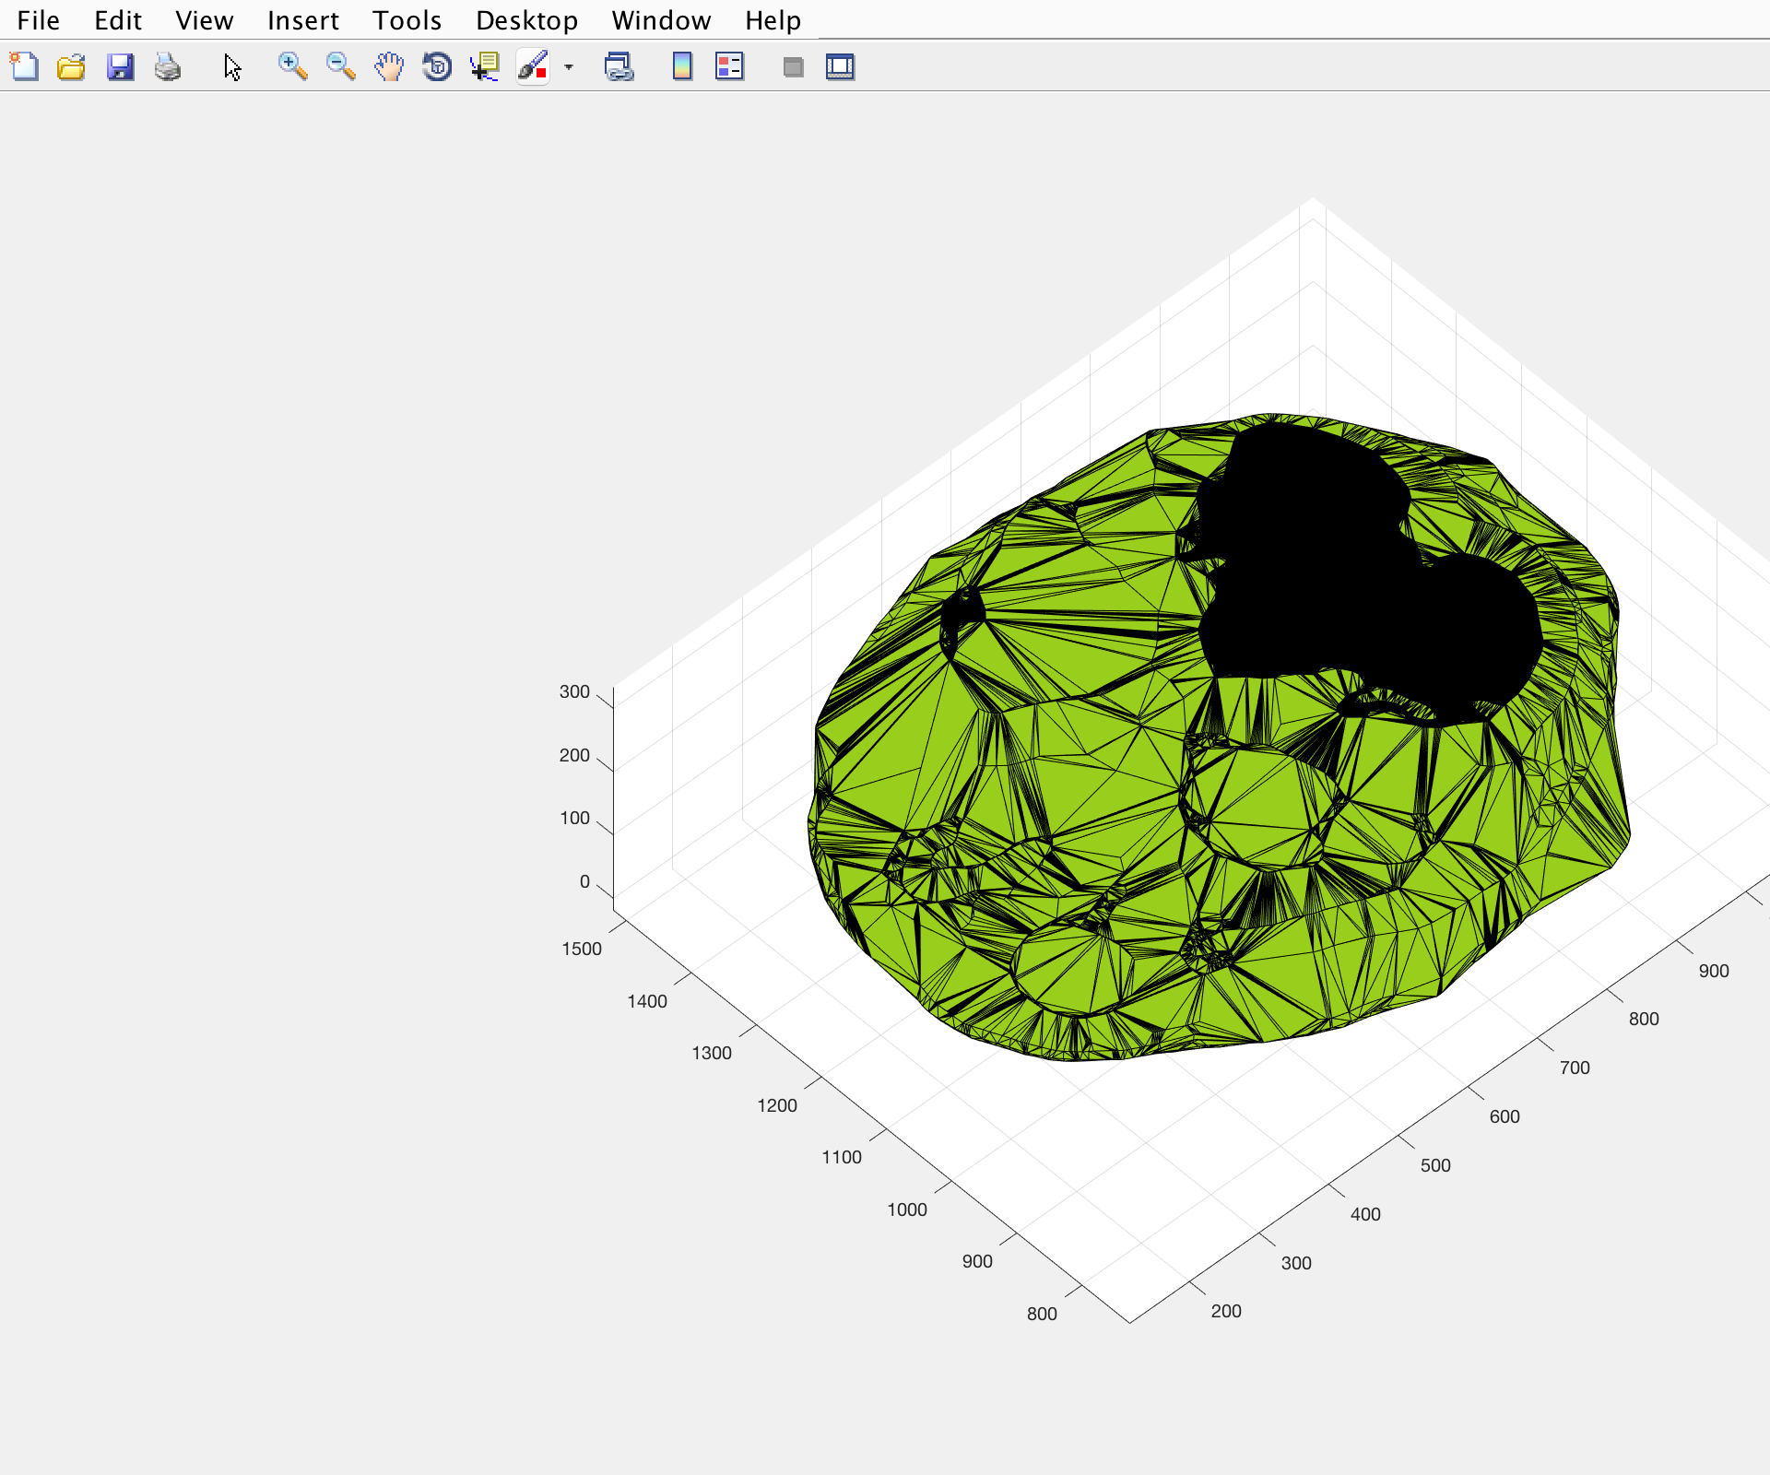Screen dimensions: 1770x1475
Task: Open the Insert menu
Action: [302, 20]
